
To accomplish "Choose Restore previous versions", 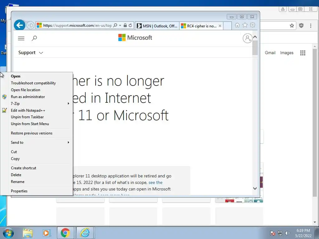I will [x=37, y=133].
